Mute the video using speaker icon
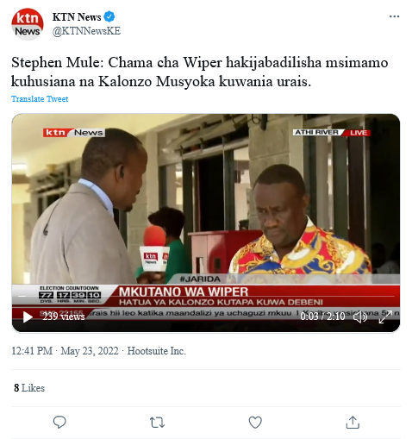 (360, 317)
